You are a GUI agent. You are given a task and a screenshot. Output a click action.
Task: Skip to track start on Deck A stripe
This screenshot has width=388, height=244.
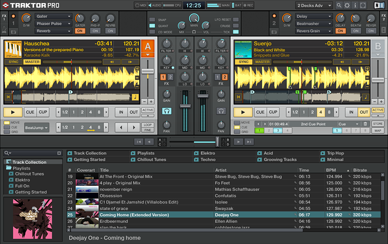point(8,97)
